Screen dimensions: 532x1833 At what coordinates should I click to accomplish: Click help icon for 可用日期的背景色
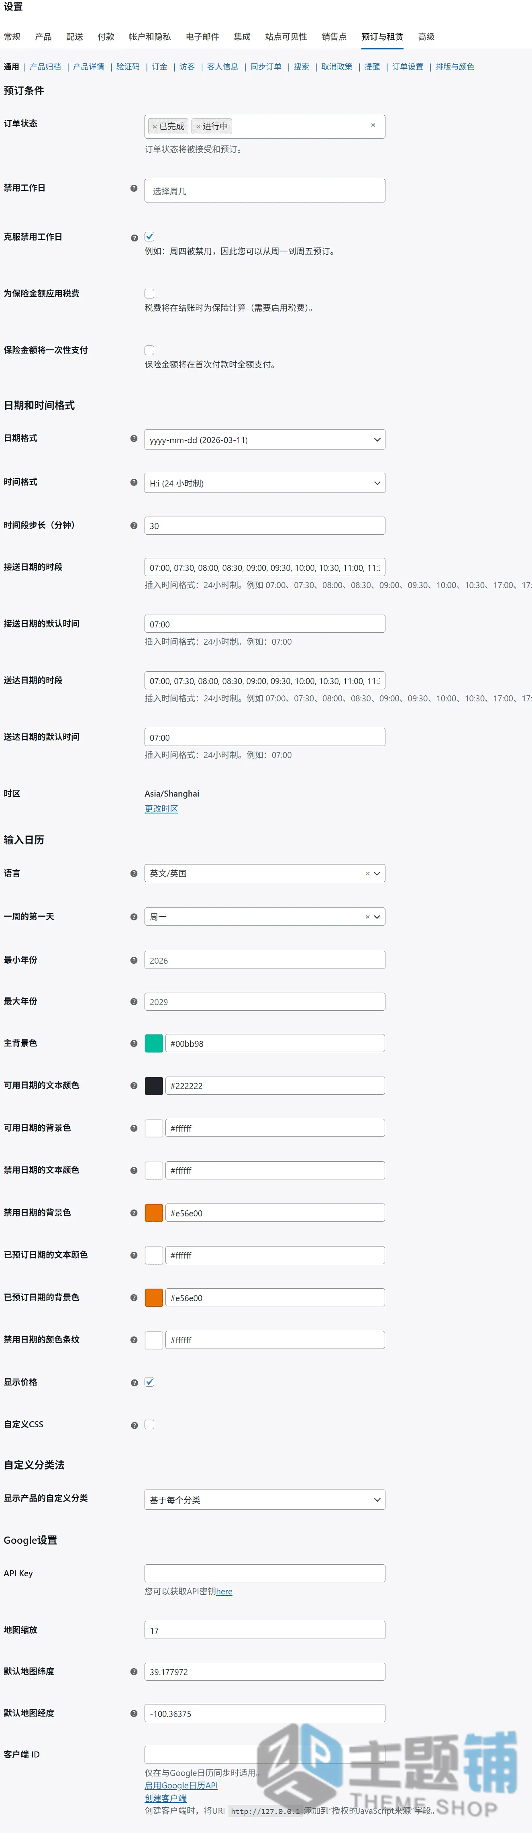134,1128
